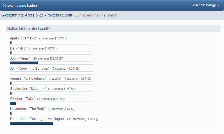Click the question "Hvilket bilde er din favoritt?"

pyautogui.click(x=29, y=29)
